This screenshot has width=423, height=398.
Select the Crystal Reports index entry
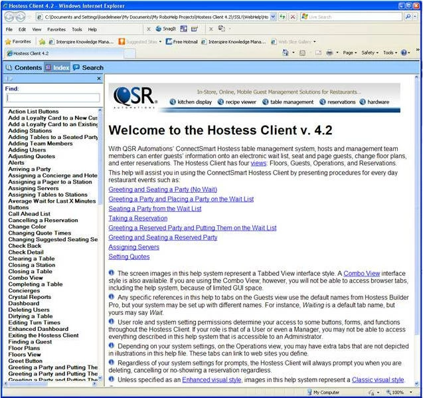(x=29, y=297)
